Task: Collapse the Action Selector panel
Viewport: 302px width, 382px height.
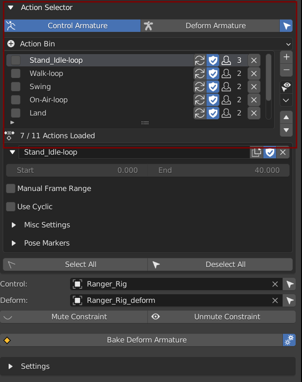Action: click(x=10, y=8)
